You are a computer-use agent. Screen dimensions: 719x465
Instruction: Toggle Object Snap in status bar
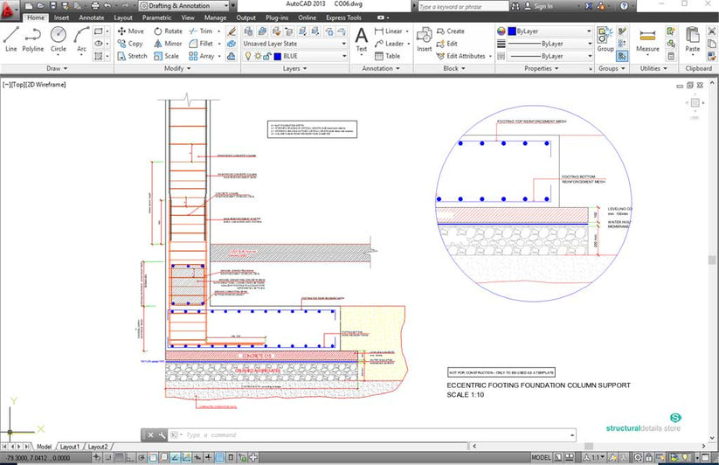point(153,457)
